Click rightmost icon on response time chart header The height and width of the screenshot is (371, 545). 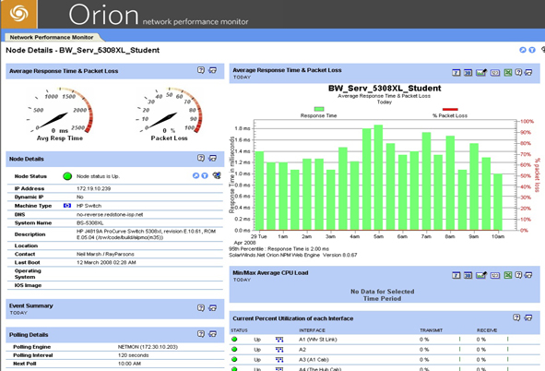pos(528,73)
